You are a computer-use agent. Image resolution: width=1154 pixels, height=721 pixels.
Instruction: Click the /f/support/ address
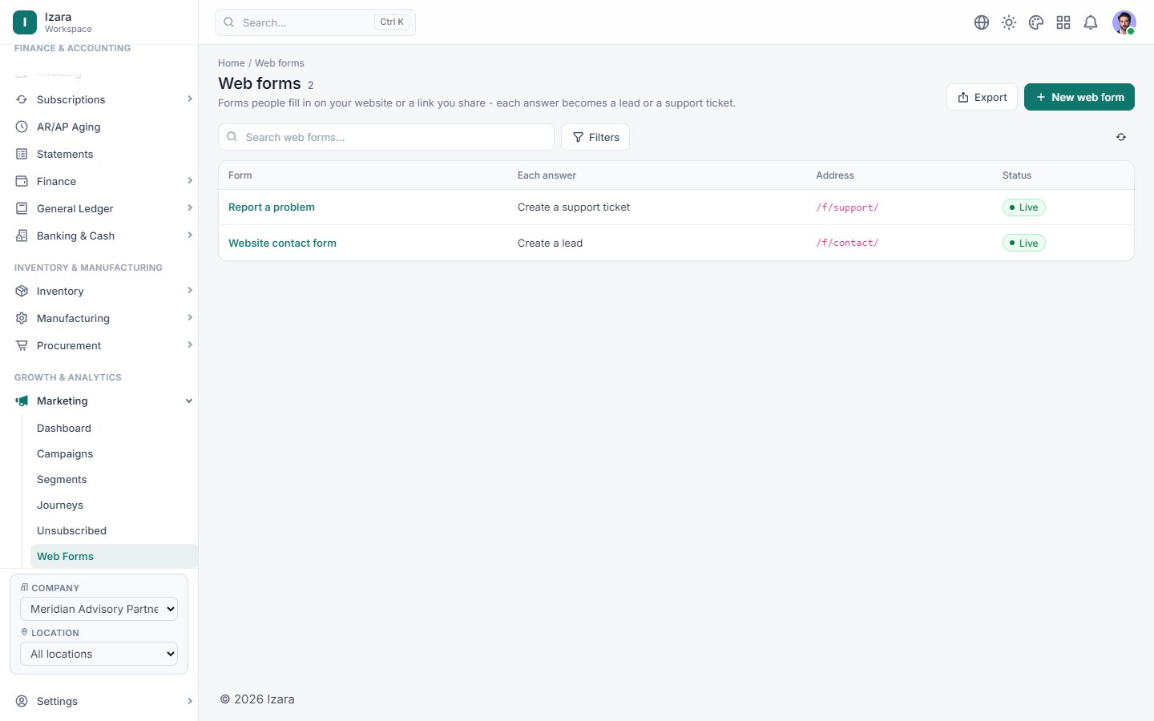point(847,207)
